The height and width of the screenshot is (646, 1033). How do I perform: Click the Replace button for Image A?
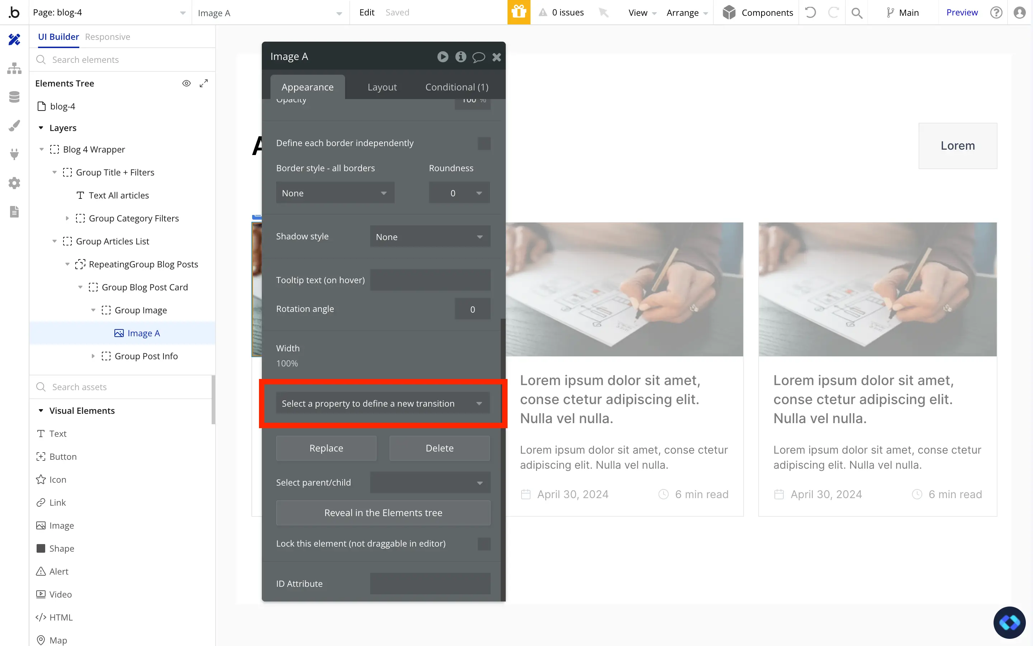[326, 448]
